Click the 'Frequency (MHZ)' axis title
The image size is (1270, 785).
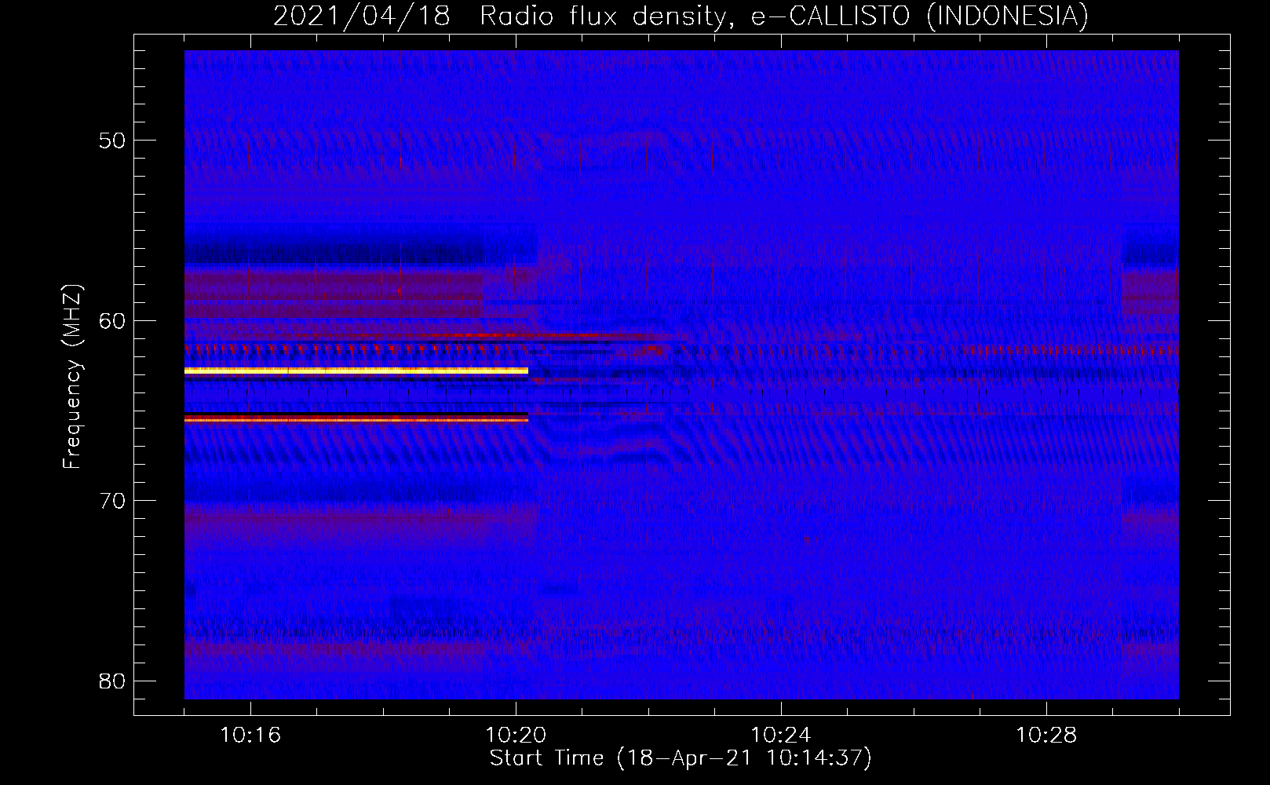point(72,377)
